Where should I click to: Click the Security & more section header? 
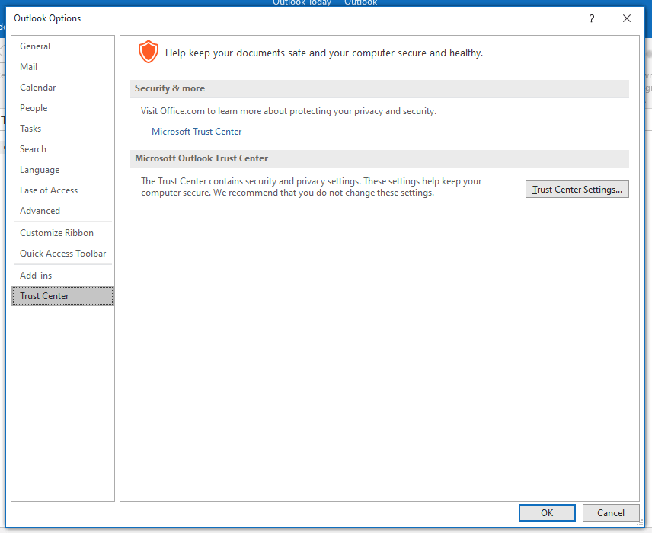(x=379, y=88)
